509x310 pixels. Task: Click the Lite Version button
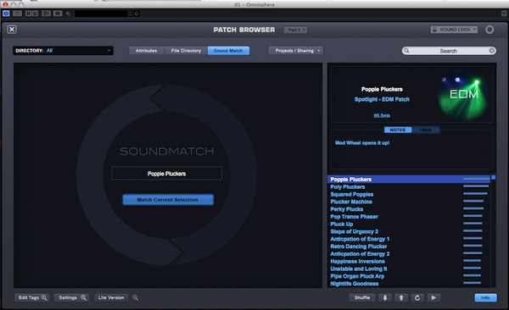(111, 297)
